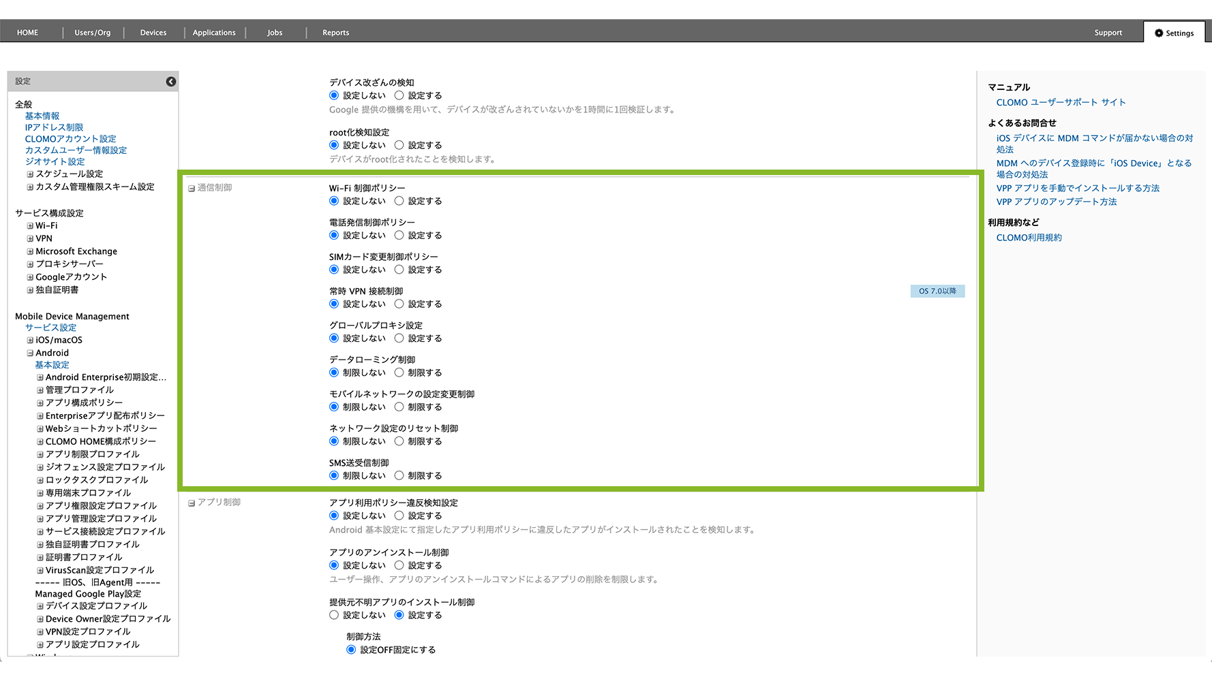Click the OS 7.0以降 badge
This screenshot has height=681, width=1212.
point(937,291)
